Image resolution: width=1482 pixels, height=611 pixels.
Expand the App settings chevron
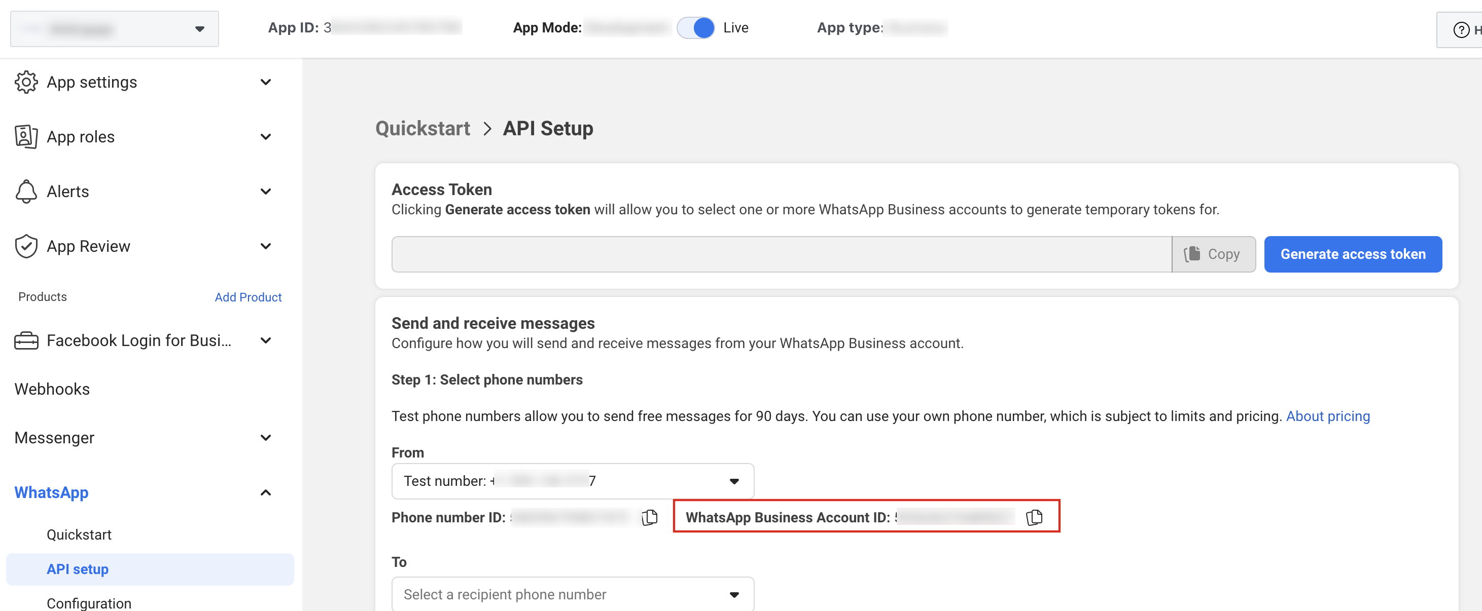click(266, 82)
